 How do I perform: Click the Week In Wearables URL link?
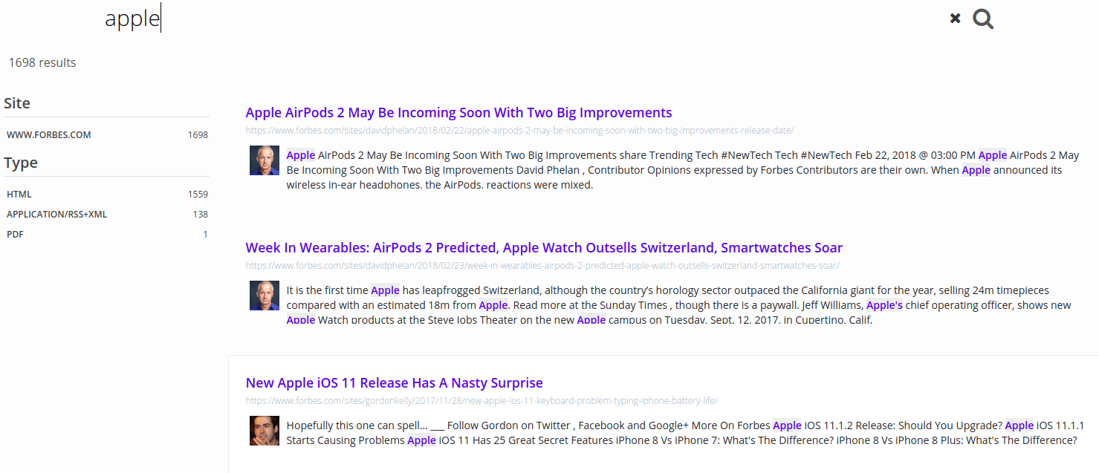click(542, 266)
